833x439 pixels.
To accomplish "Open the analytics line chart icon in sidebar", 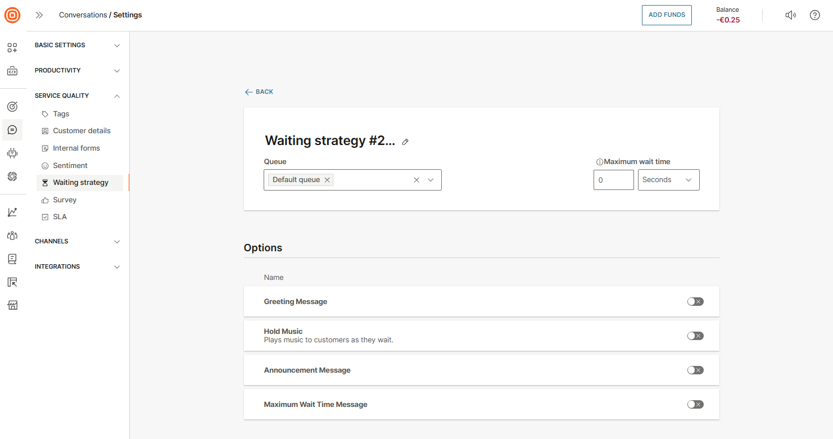I will (x=12, y=212).
